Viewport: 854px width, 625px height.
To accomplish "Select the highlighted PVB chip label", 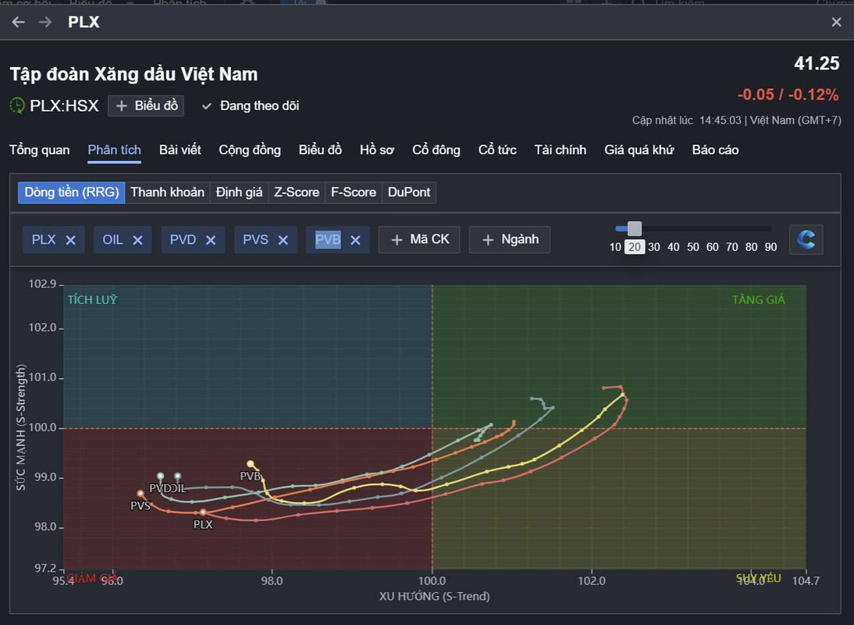I will click(x=328, y=240).
